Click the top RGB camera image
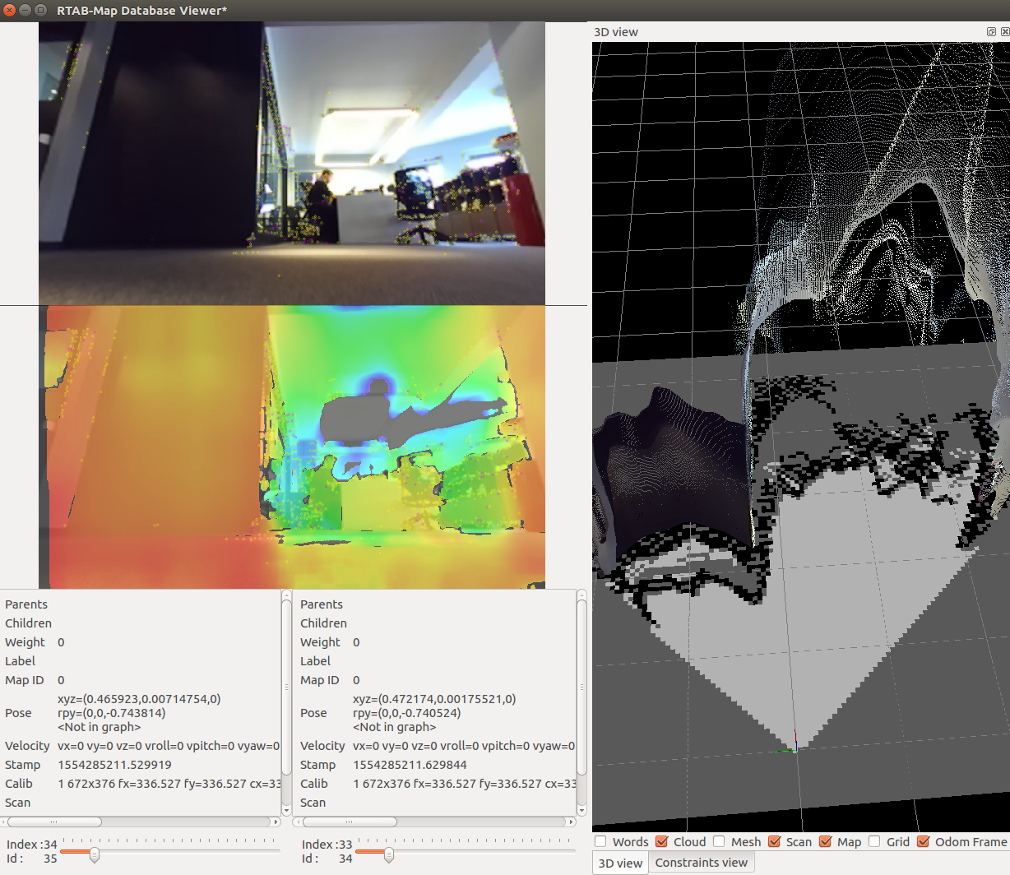Image resolution: width=1010 pixels, height=875 pixels. click(x=291, y=164)
